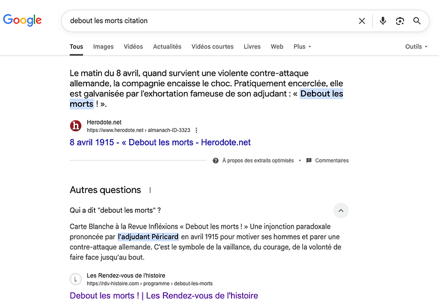
Task: Start a voice search with the microphone
Action: tap(383, 21)
